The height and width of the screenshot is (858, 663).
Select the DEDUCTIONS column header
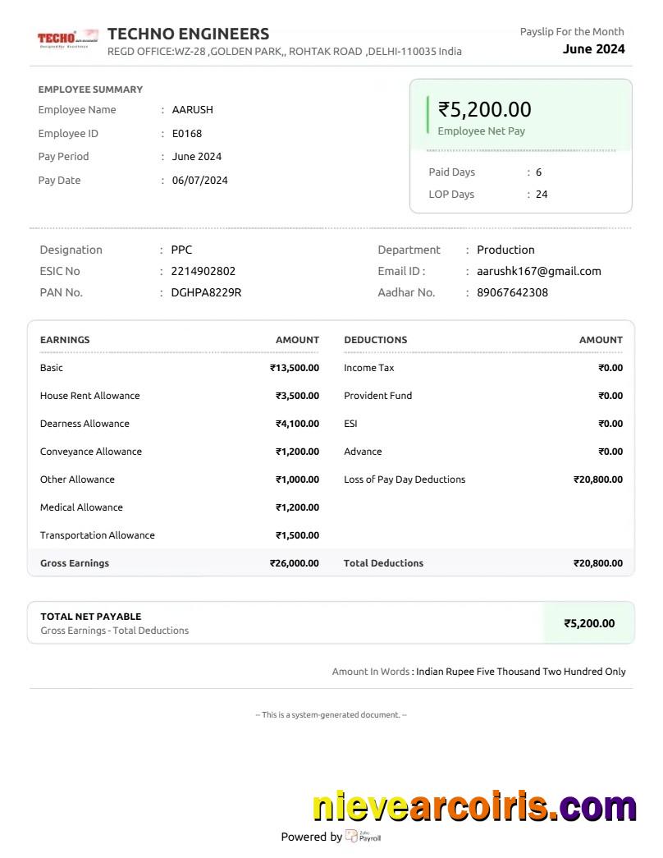click(376, 339)
